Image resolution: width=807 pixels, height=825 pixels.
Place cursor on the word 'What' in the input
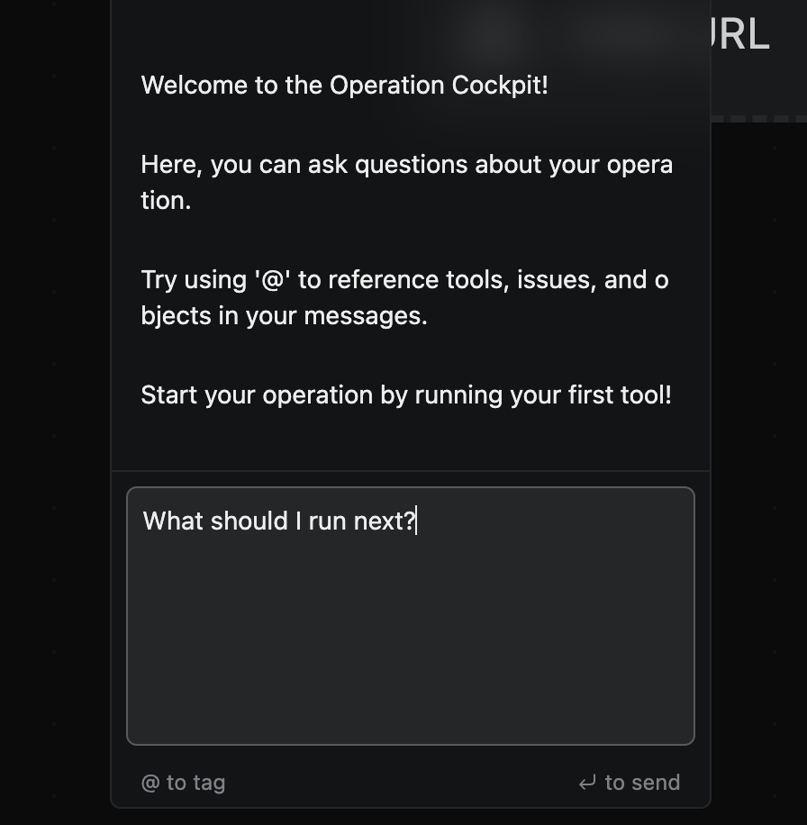pyautogui.click(x=173, y=521)
